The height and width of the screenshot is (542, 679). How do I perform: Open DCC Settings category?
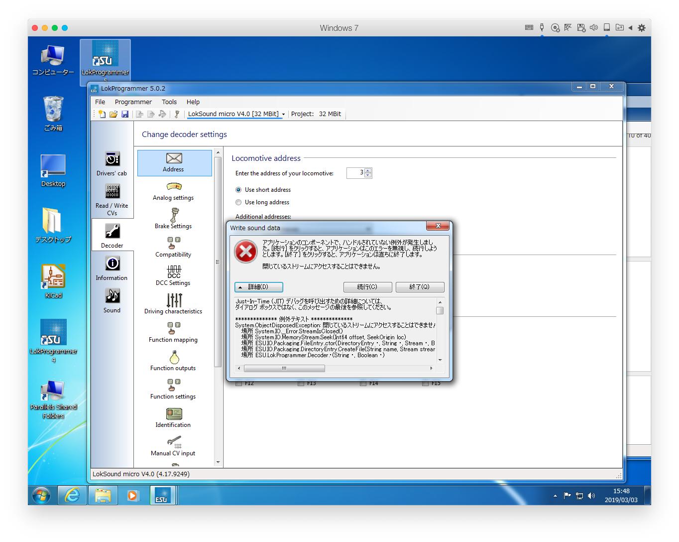pos(173,275)
